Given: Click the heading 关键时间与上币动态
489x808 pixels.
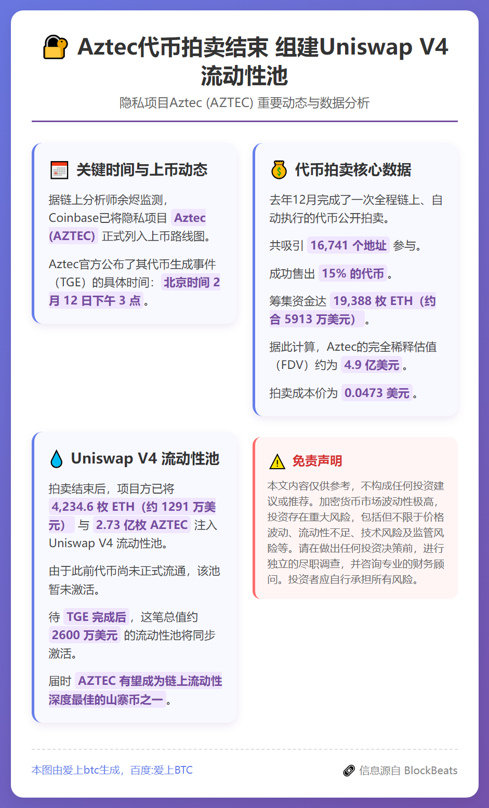Looking at the screenshot, I should pos(142,170).
